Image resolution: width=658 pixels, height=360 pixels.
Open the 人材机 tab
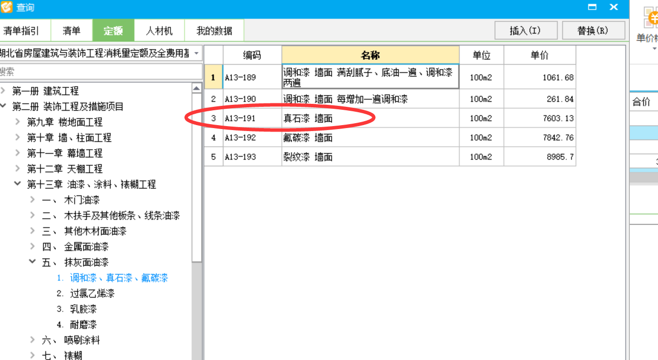(x=159, y=31)
